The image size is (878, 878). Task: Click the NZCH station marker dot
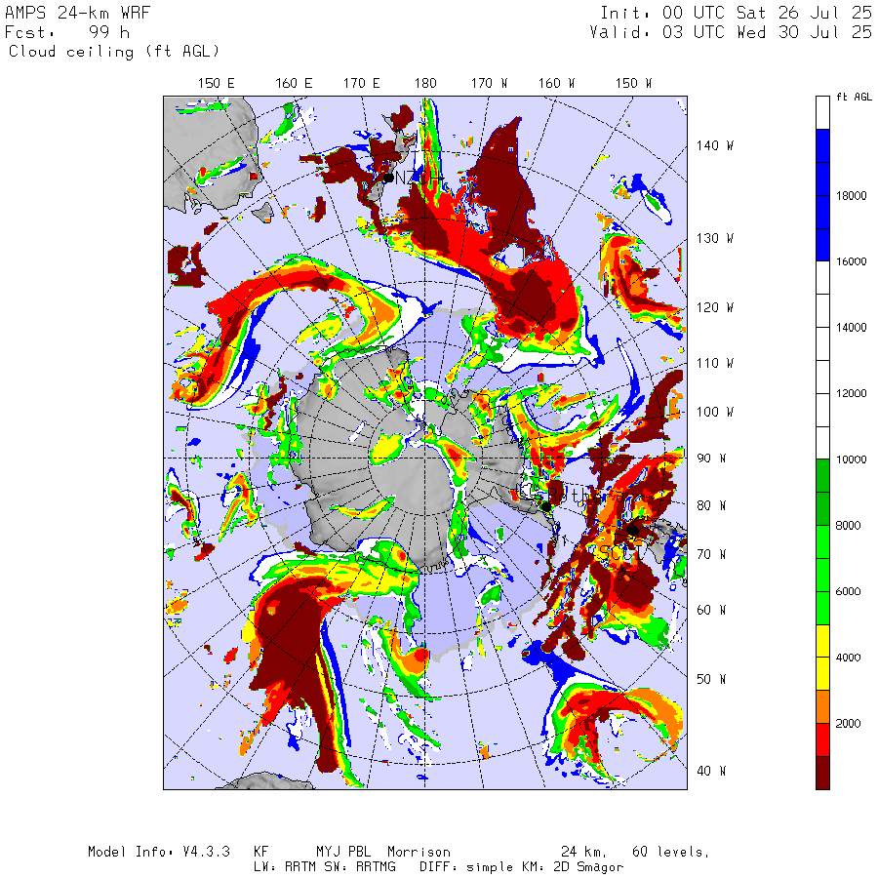[388, 179]
